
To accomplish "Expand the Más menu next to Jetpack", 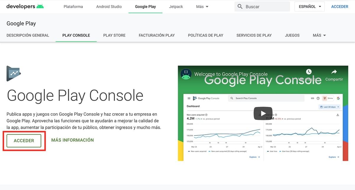I will (202, 6).
